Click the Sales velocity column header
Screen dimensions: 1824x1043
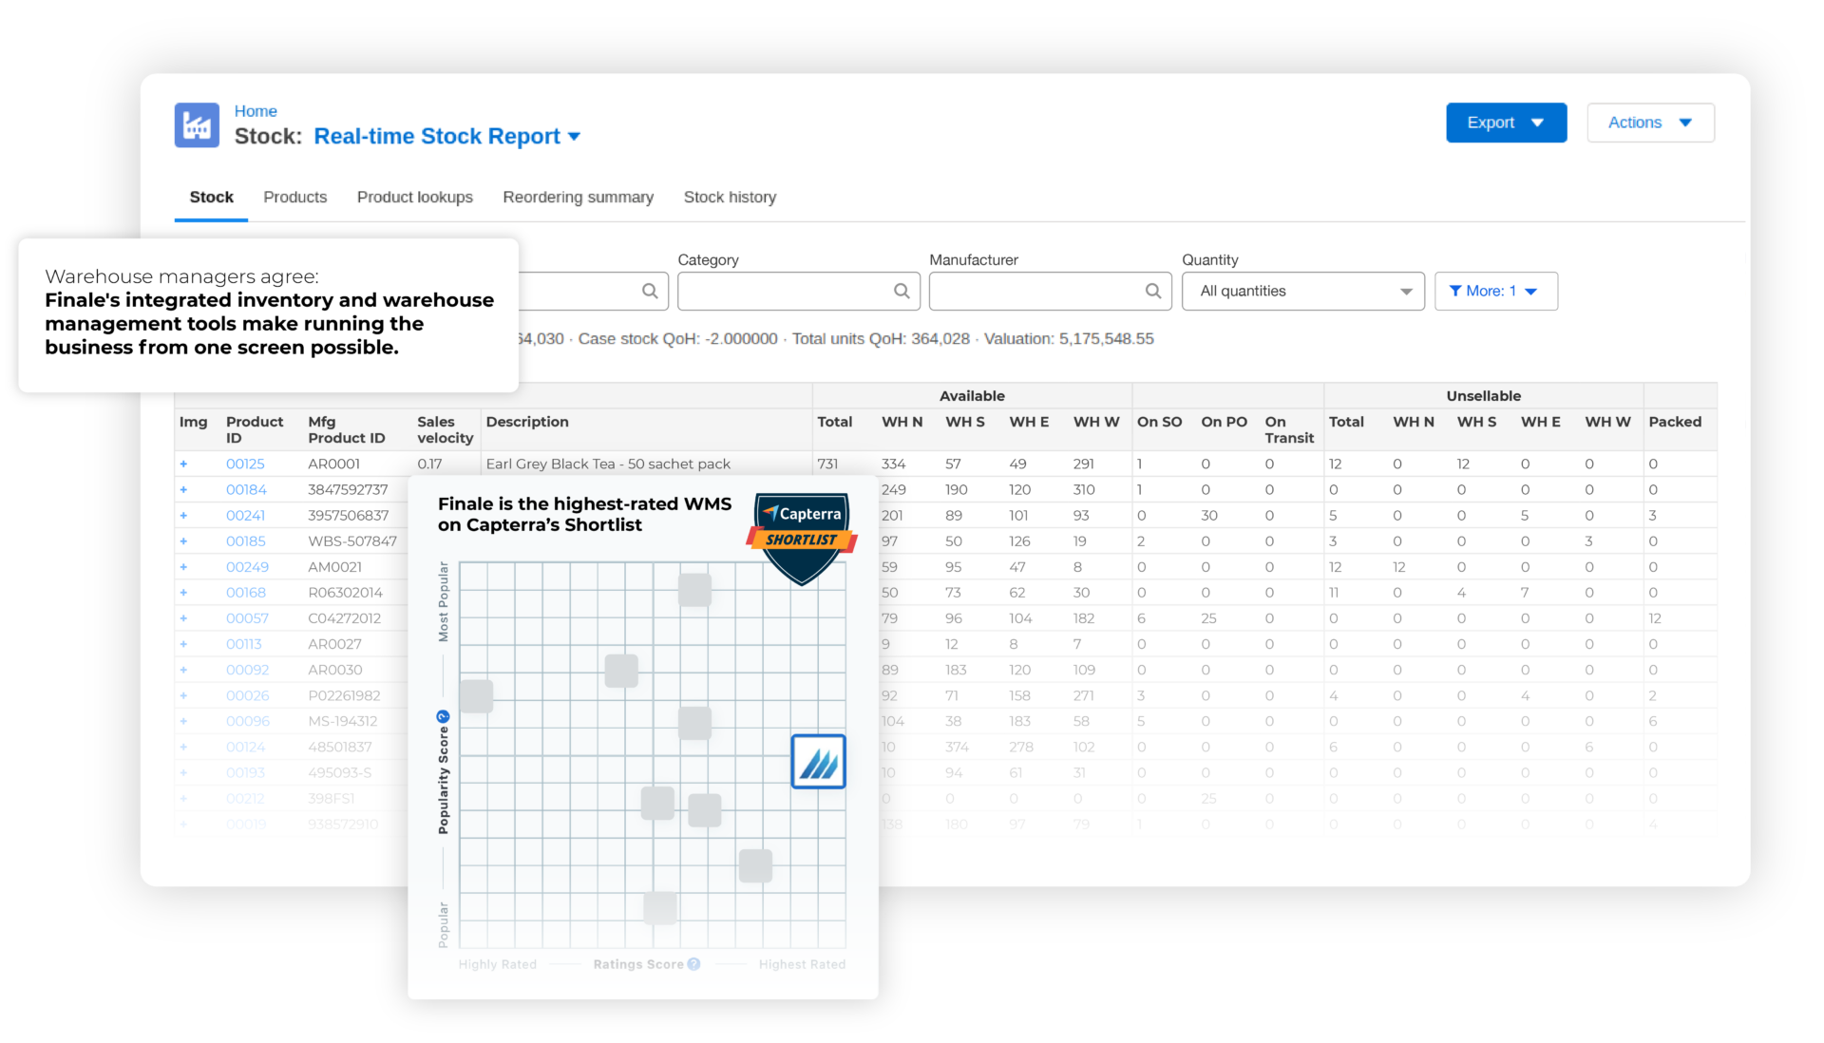pos(445,429)
